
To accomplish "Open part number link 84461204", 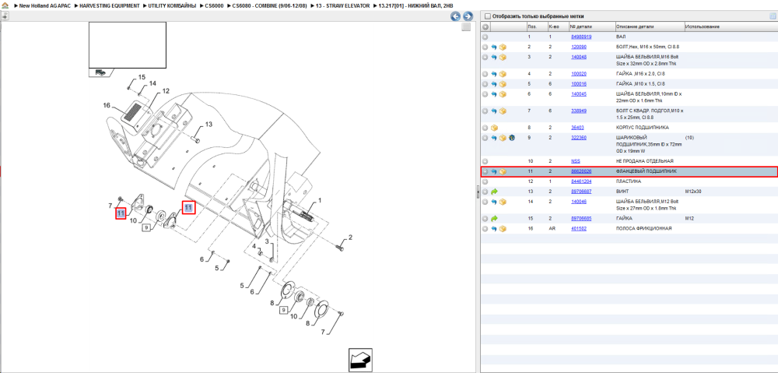I will pos(581,181).
